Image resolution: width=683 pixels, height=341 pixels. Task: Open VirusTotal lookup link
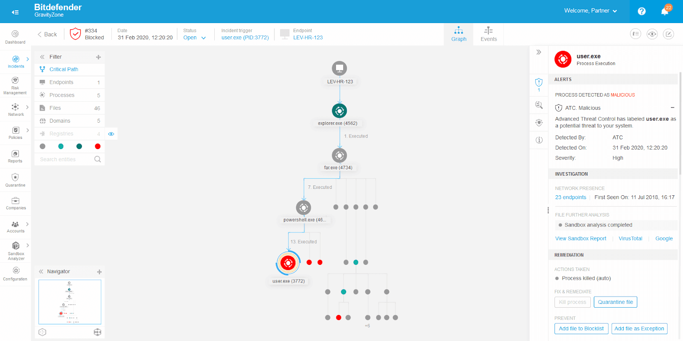630,238
